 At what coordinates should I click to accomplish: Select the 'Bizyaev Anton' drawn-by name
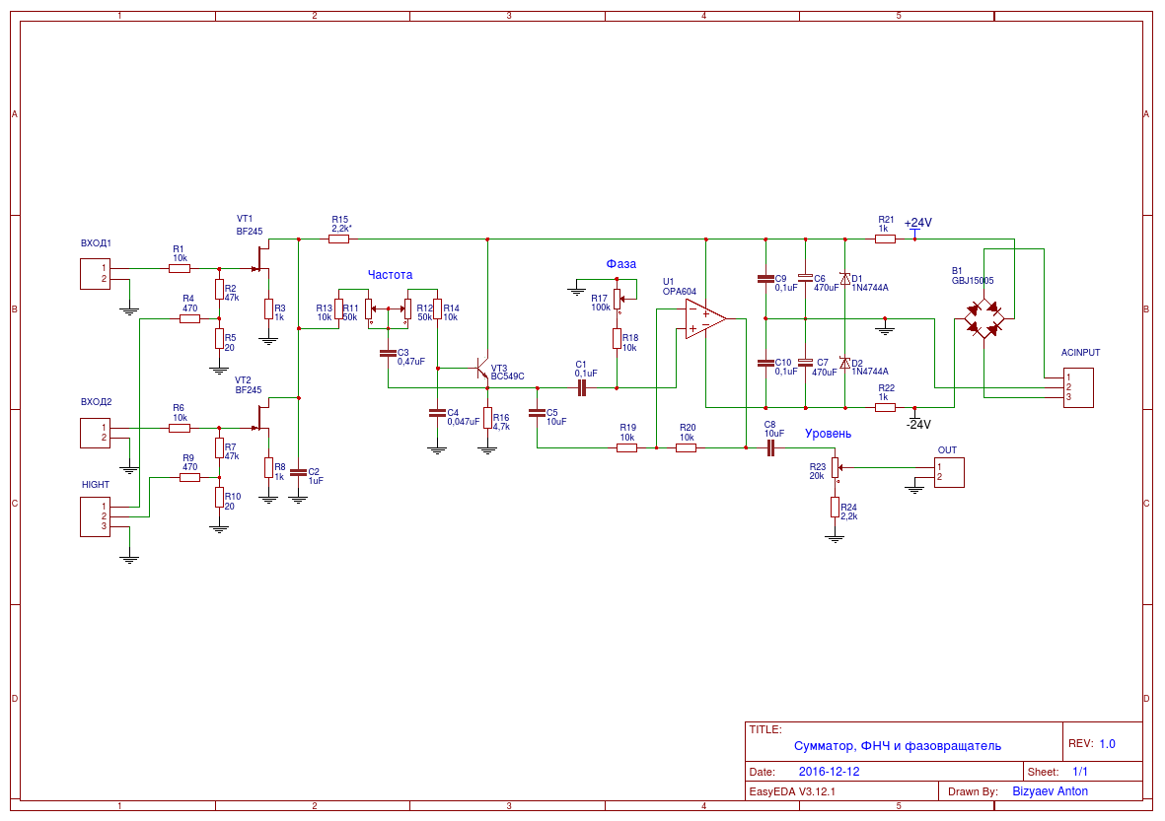pyautogui.click(x=1050, y=791)
